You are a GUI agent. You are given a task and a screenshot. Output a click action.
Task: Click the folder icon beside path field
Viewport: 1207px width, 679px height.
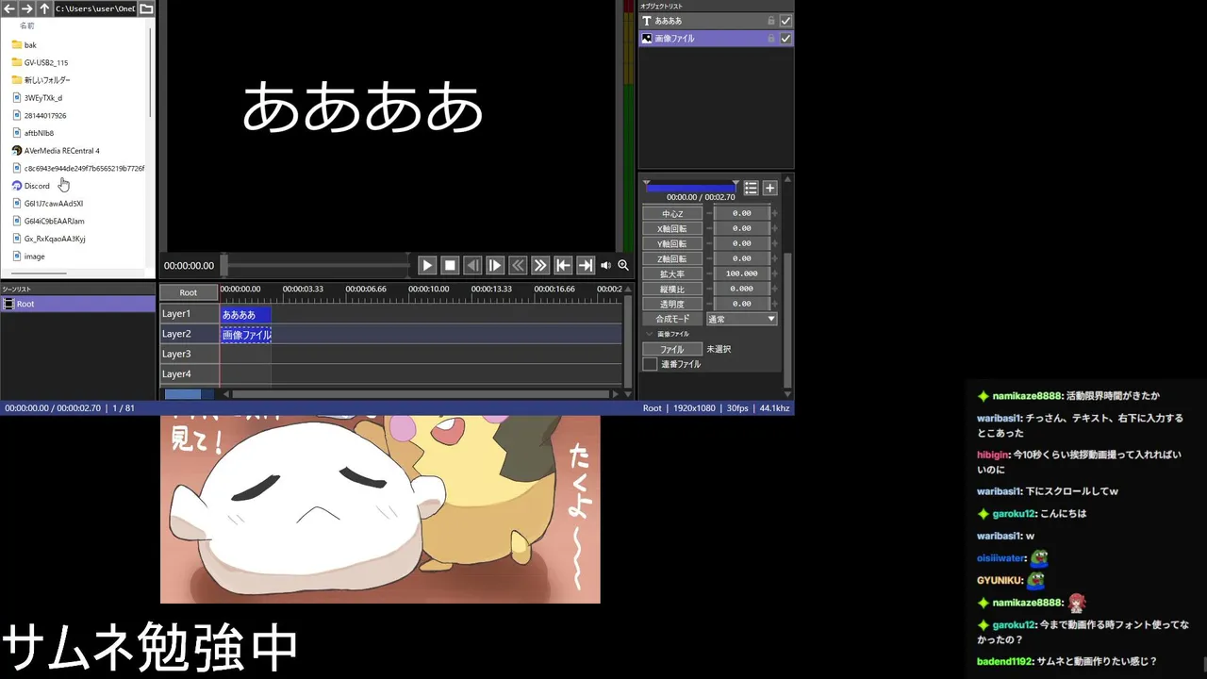(146, 8)
